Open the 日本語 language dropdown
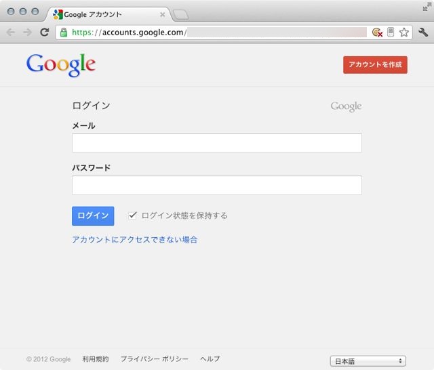 coord(368,361)
